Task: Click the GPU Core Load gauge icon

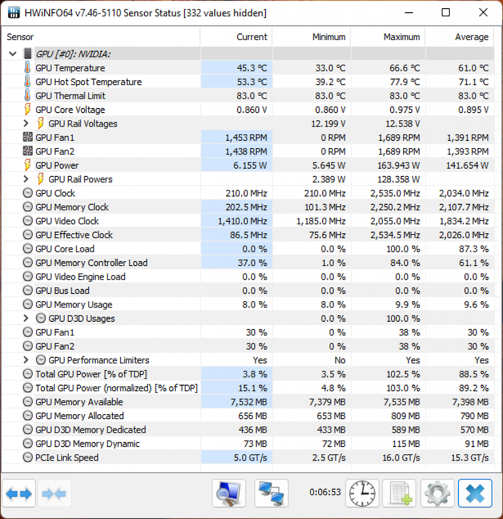Action: (x=27, y=248)
